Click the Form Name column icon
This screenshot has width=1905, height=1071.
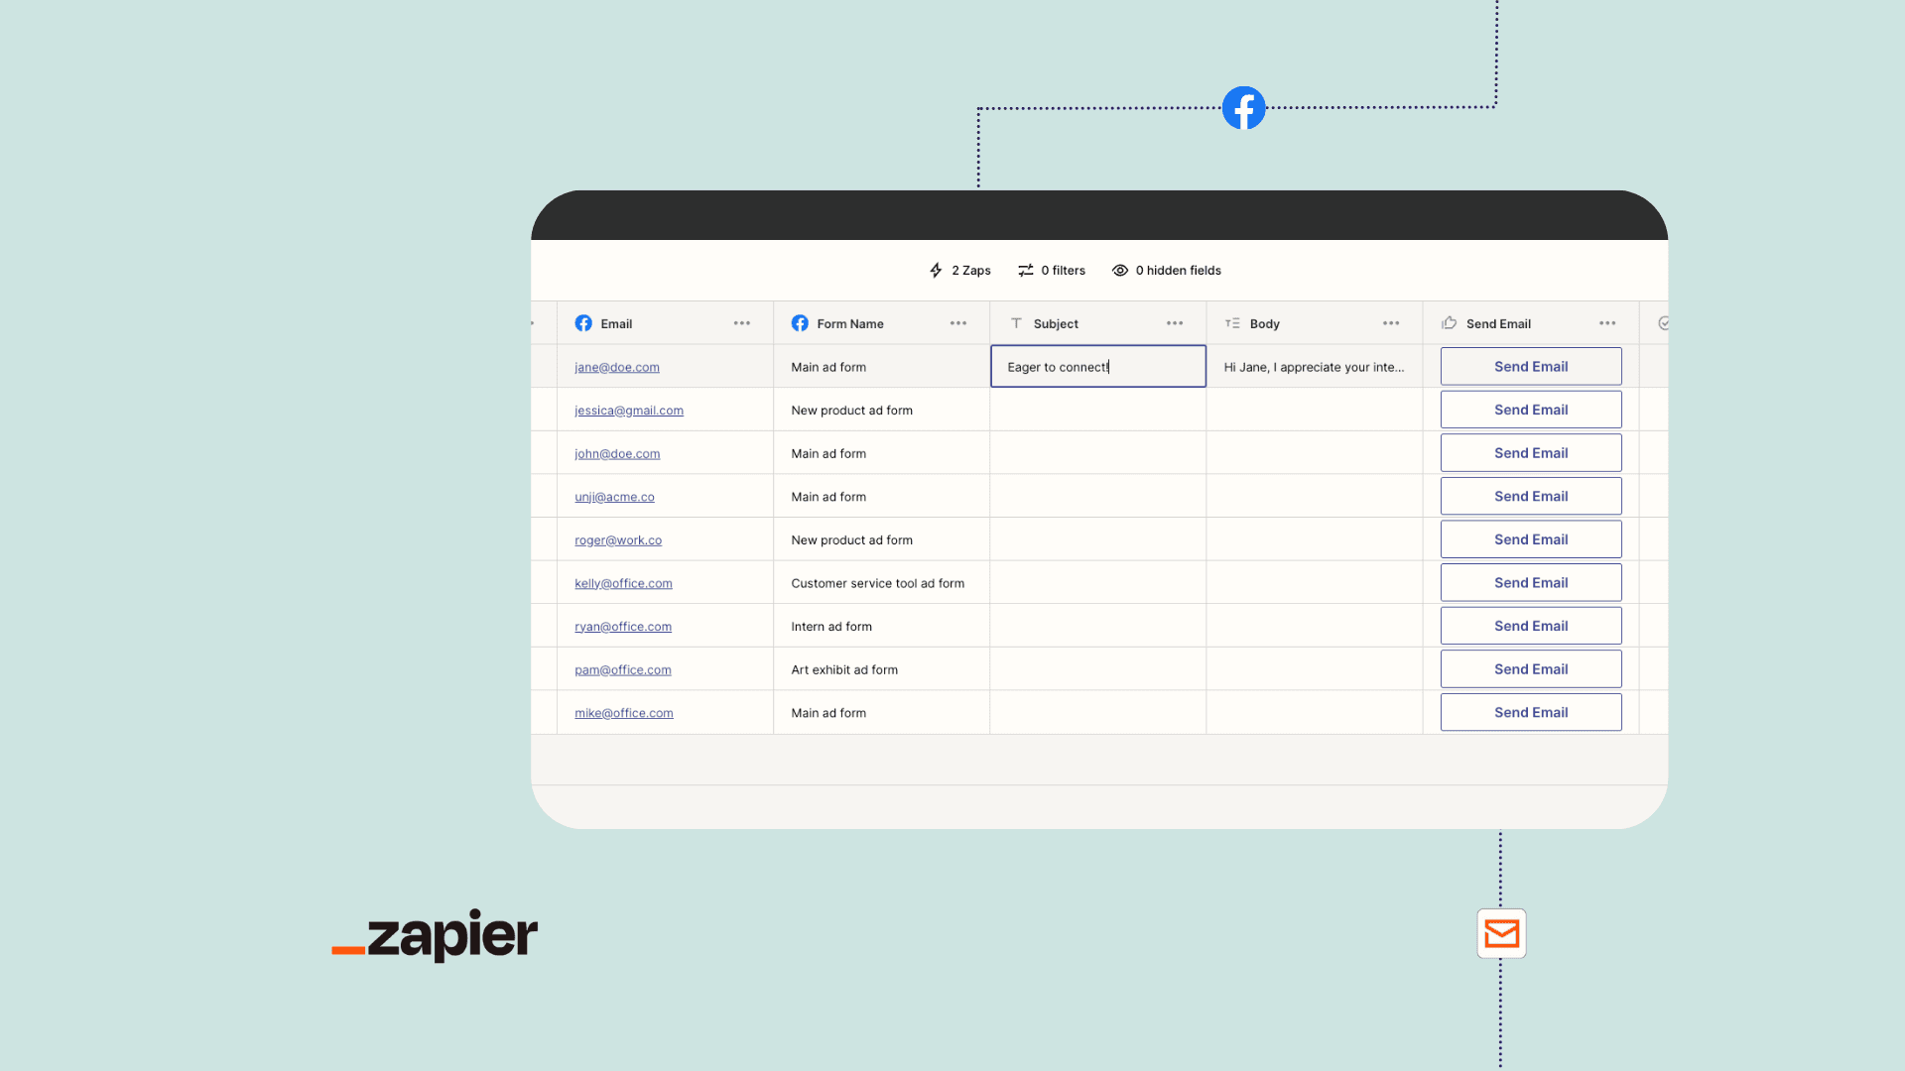click(800, 323)
